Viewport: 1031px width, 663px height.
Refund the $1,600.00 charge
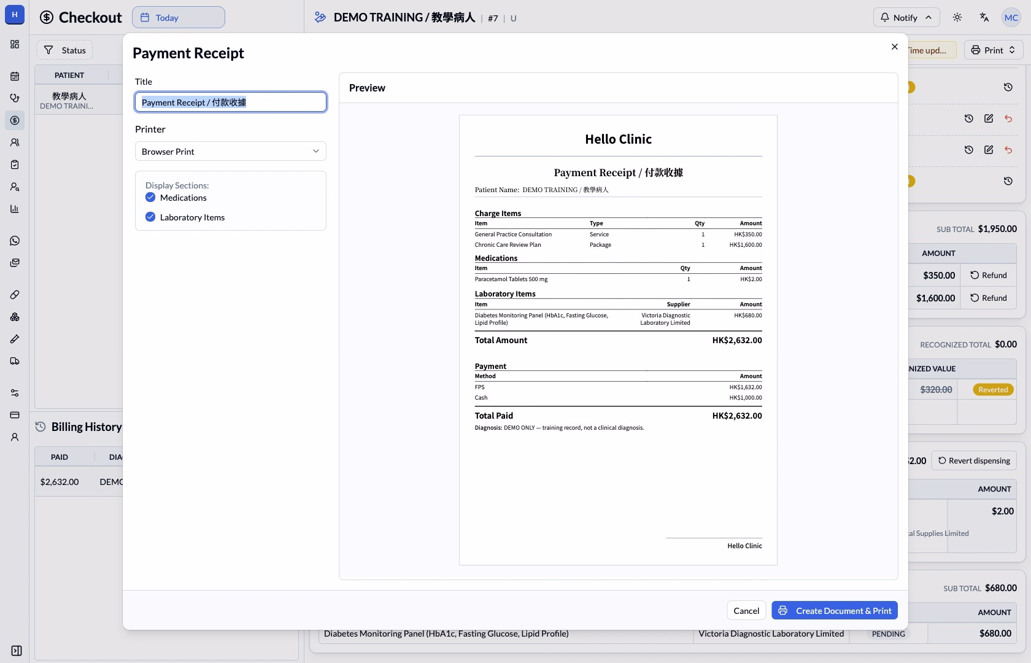click(989, 298)
